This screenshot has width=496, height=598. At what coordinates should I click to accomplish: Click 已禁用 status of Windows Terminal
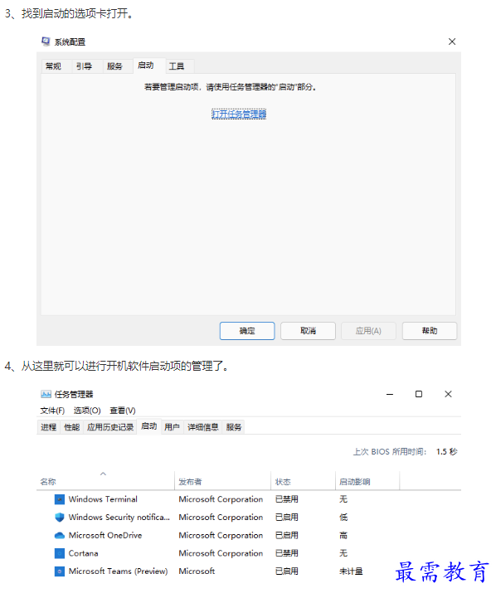pos(287,499)
